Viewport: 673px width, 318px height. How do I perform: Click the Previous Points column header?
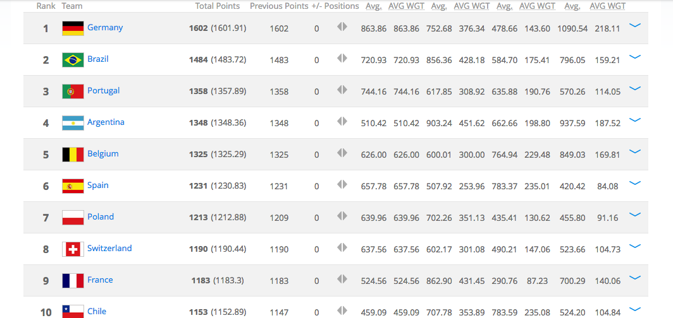(279, 6)
